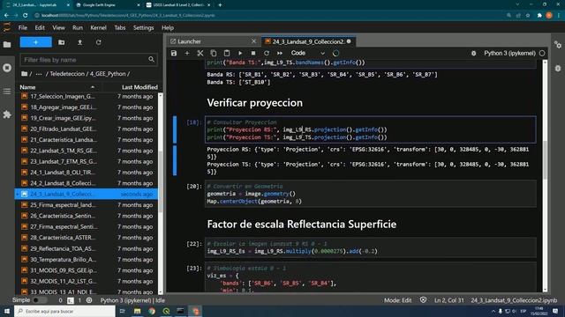Sort files by Name column

point(57,87)
